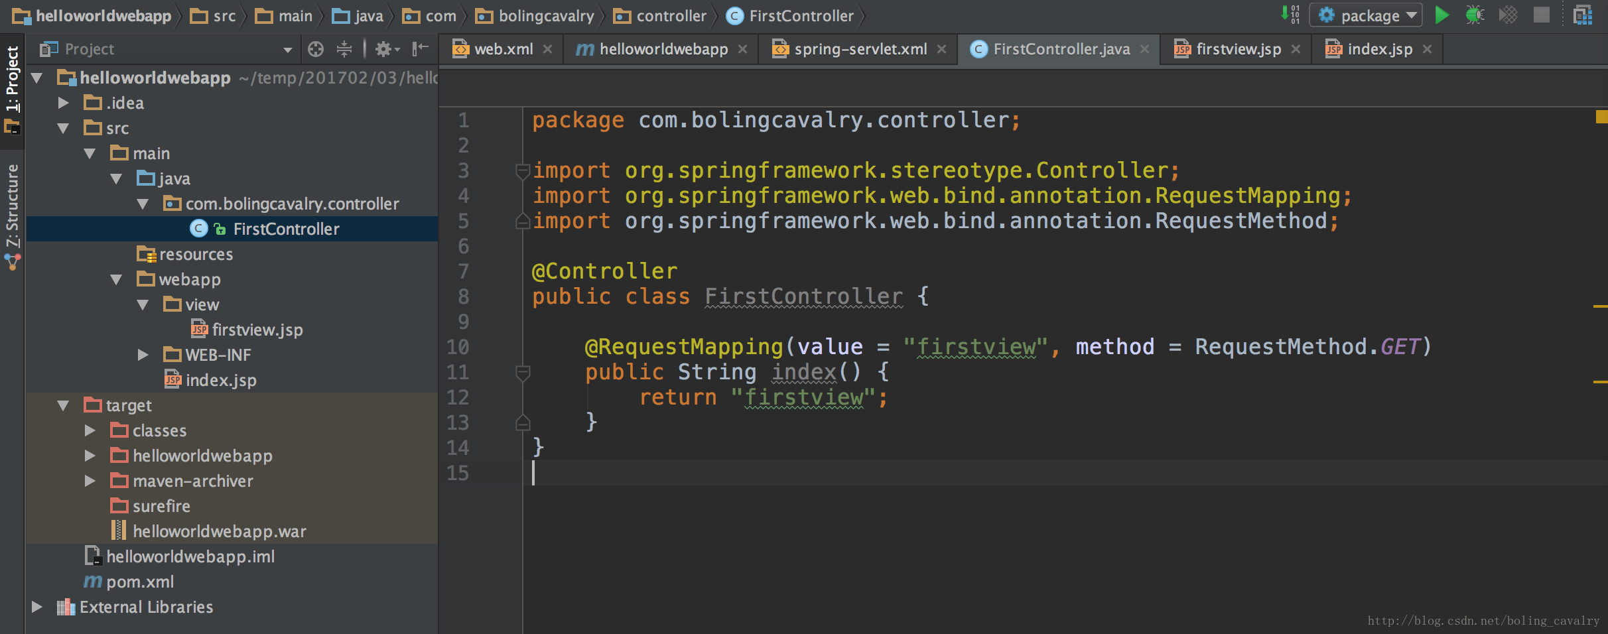The height and width of the screenshot is (634, 1608).
Task: Close the spring-servlet.xml tab
Action: tap(941, 49)
